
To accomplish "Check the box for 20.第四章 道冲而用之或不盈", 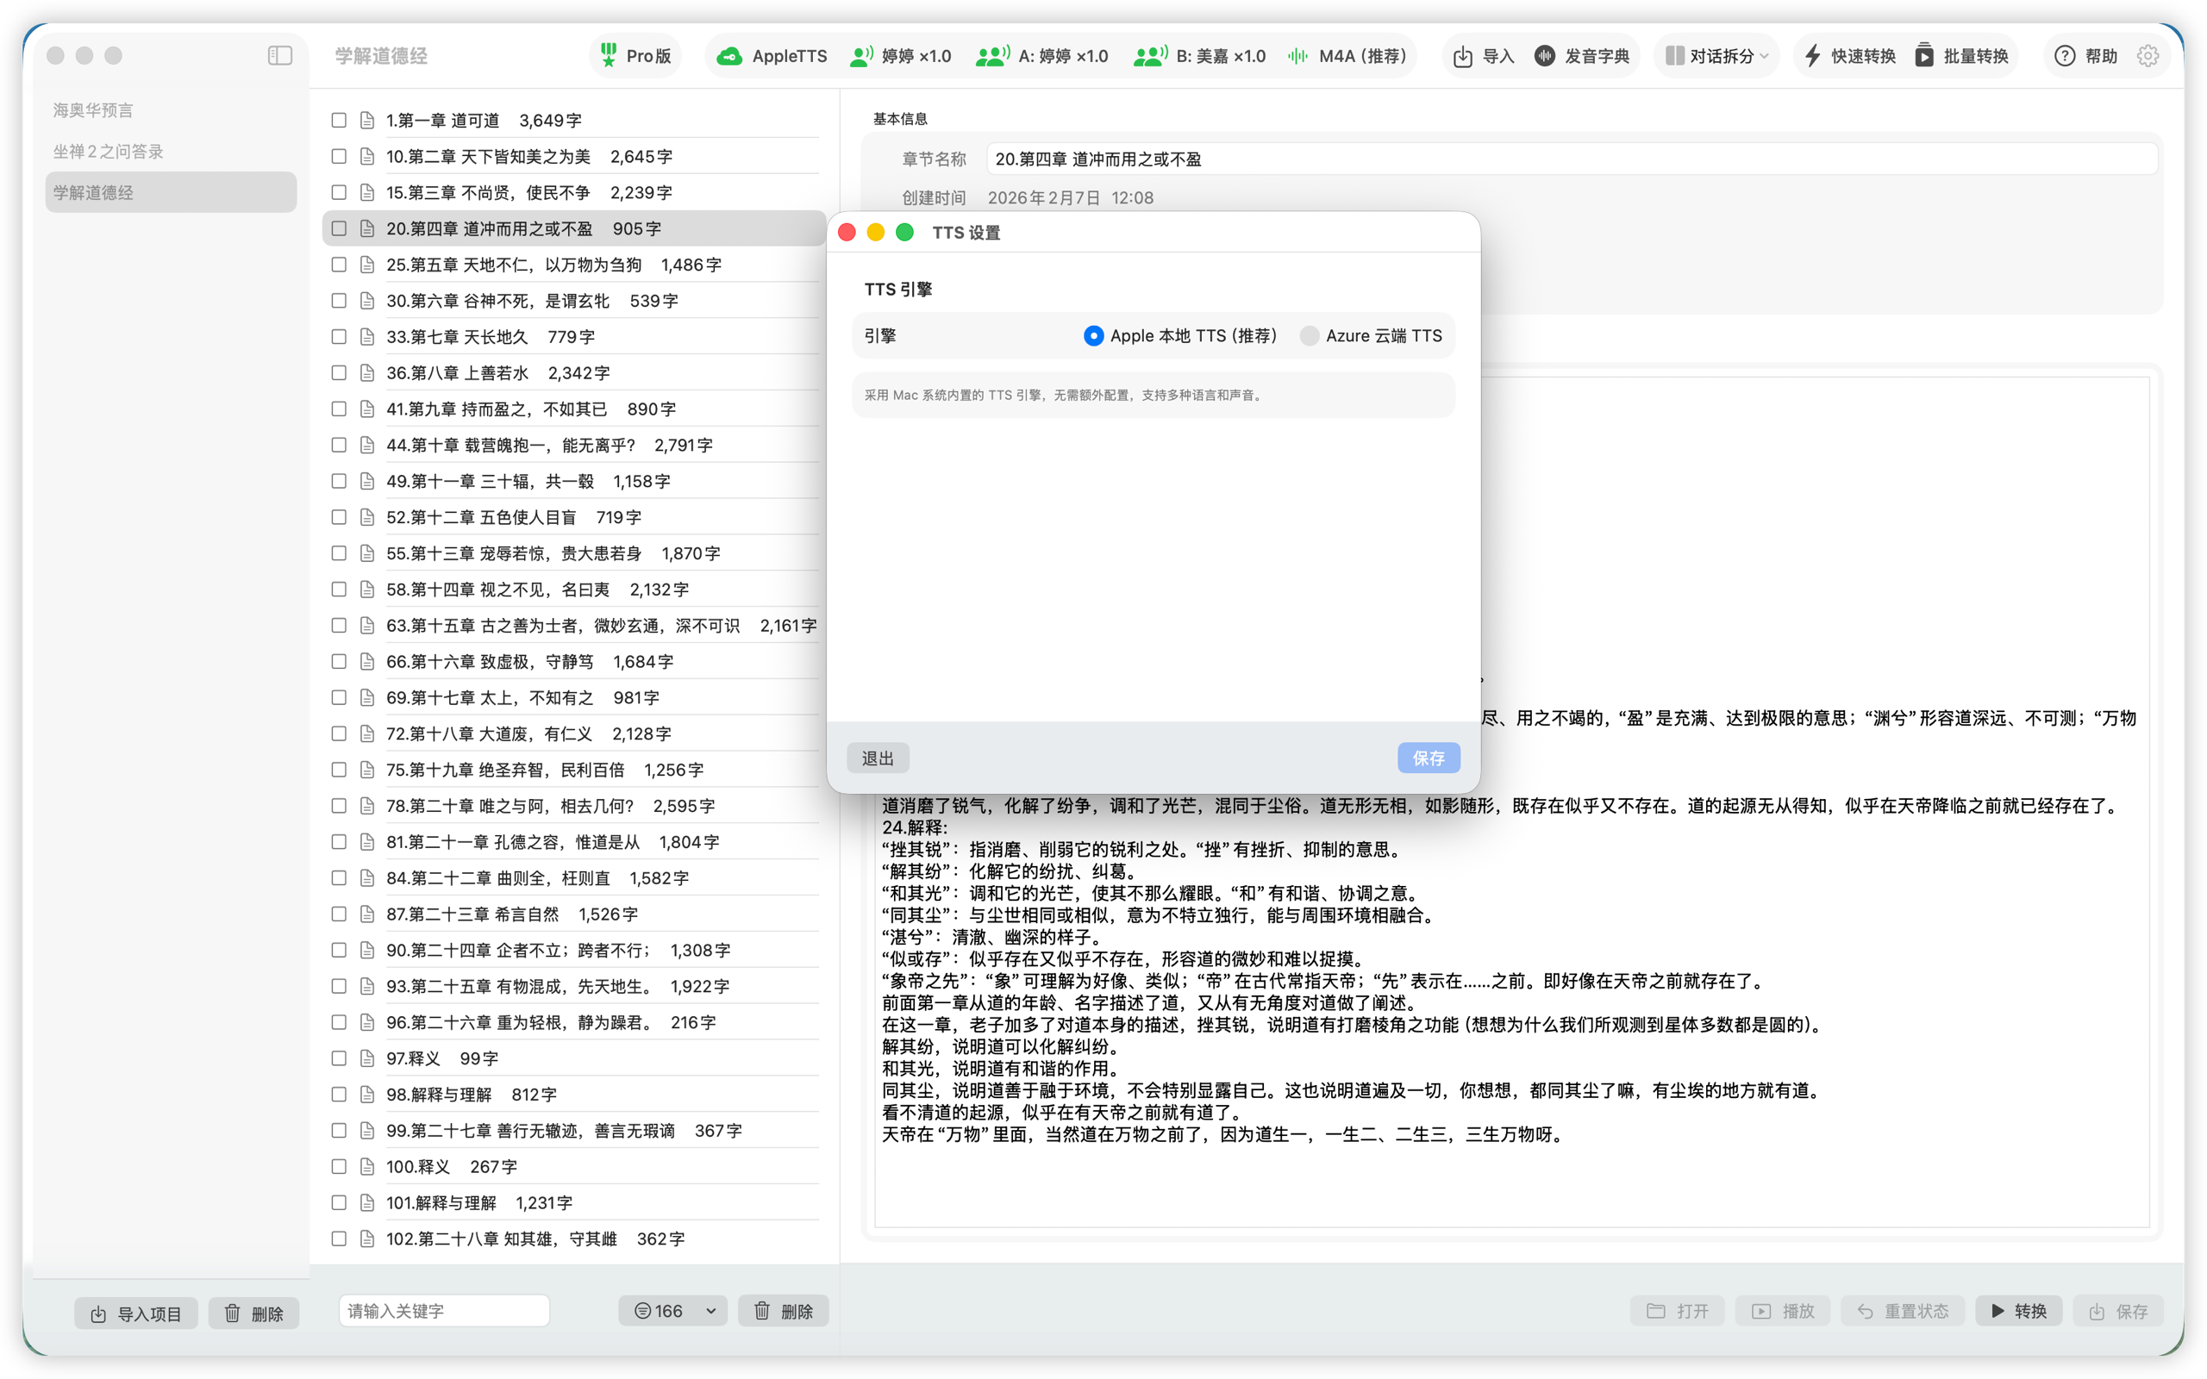I will [x=340, y=229].
